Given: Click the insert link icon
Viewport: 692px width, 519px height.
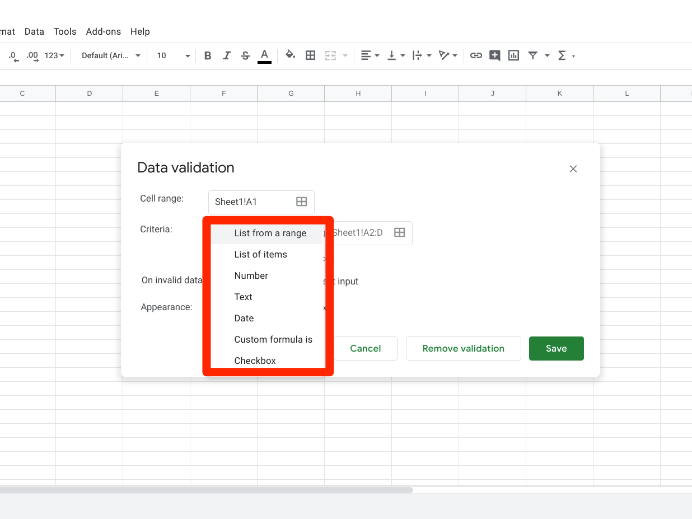Looking at the screenshot, I should click(476, 55).
